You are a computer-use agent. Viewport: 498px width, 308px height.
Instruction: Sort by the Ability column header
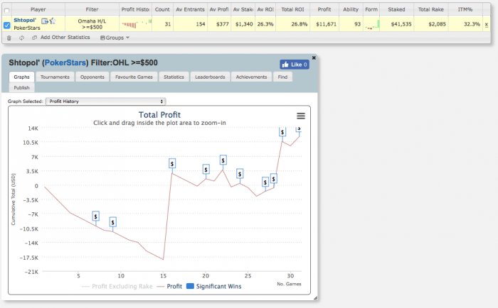click(x=351, y=9)
